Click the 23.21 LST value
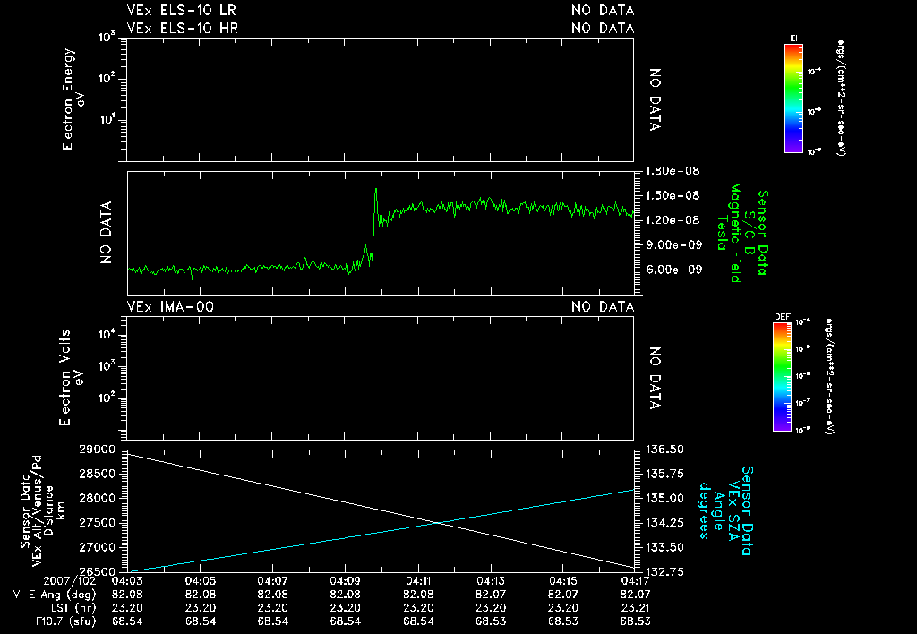This screenshot has width=917, height=634. (x=635, y=608)
